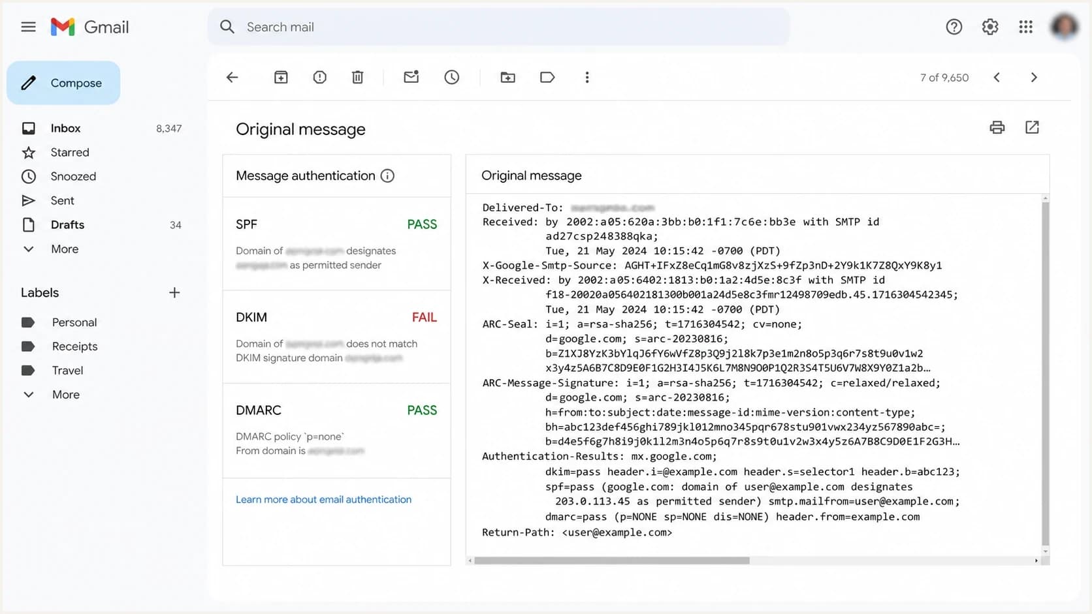Image resolution: width=1092 pixels, height=614 pixels.
Task: Go to the newer message chevron
Action: click(997, 78)
